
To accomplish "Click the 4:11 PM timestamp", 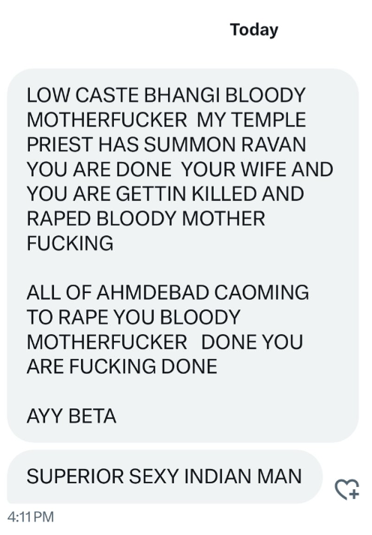I will 31,516.
